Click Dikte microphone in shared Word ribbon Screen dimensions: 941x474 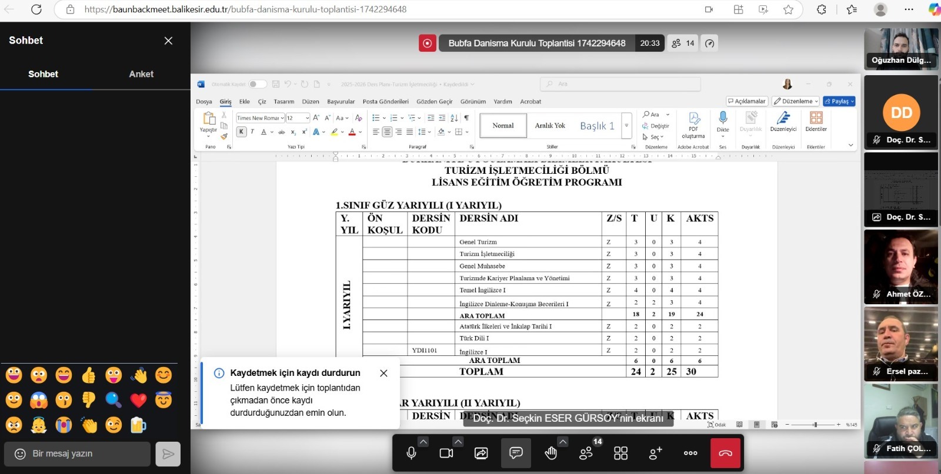point(723,122)
